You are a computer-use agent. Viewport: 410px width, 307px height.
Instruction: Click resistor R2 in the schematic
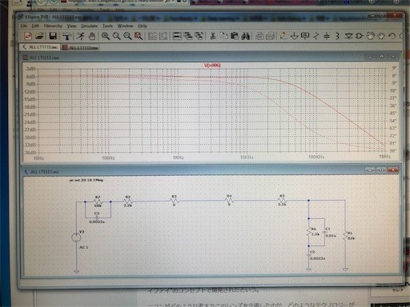tap(128, 201)
